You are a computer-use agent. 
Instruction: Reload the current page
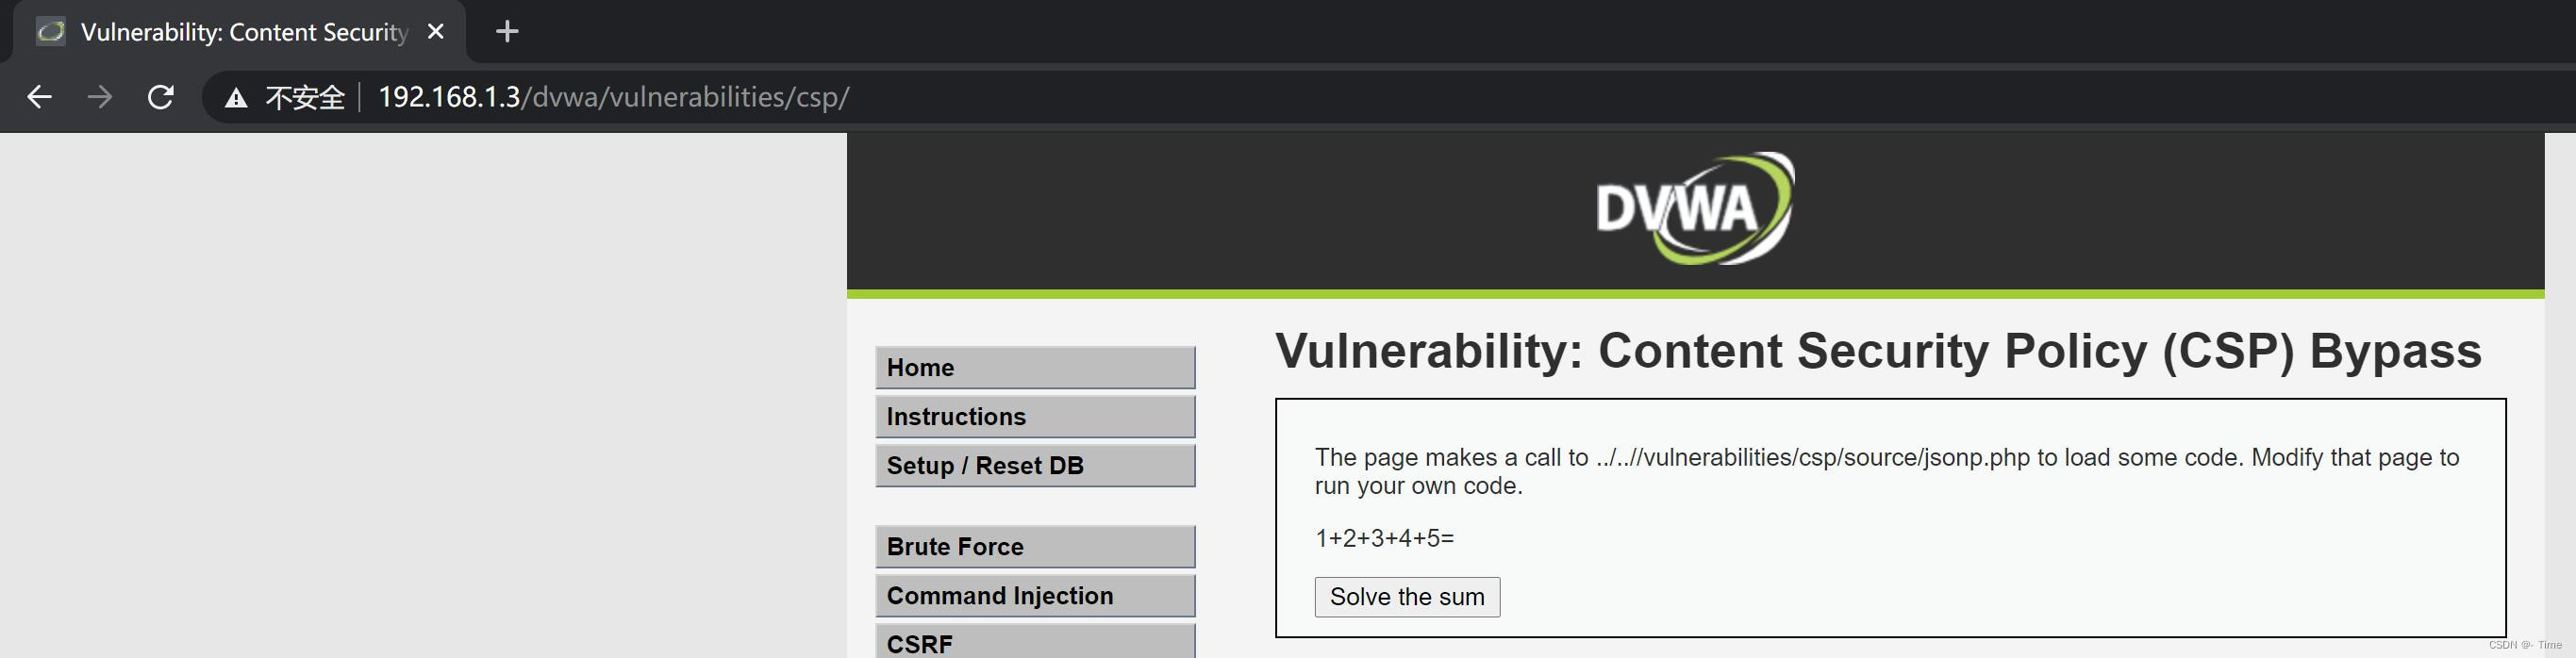pos(160,97)
